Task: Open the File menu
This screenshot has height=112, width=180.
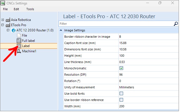Action: pos(5,9)
